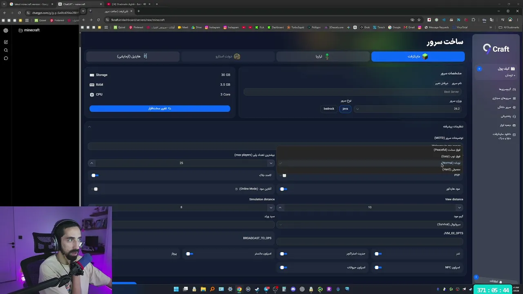Image resolution: width=523 pixels, height=294 pixels.
Task: Toggle the Nether switch
Action: 378,254
